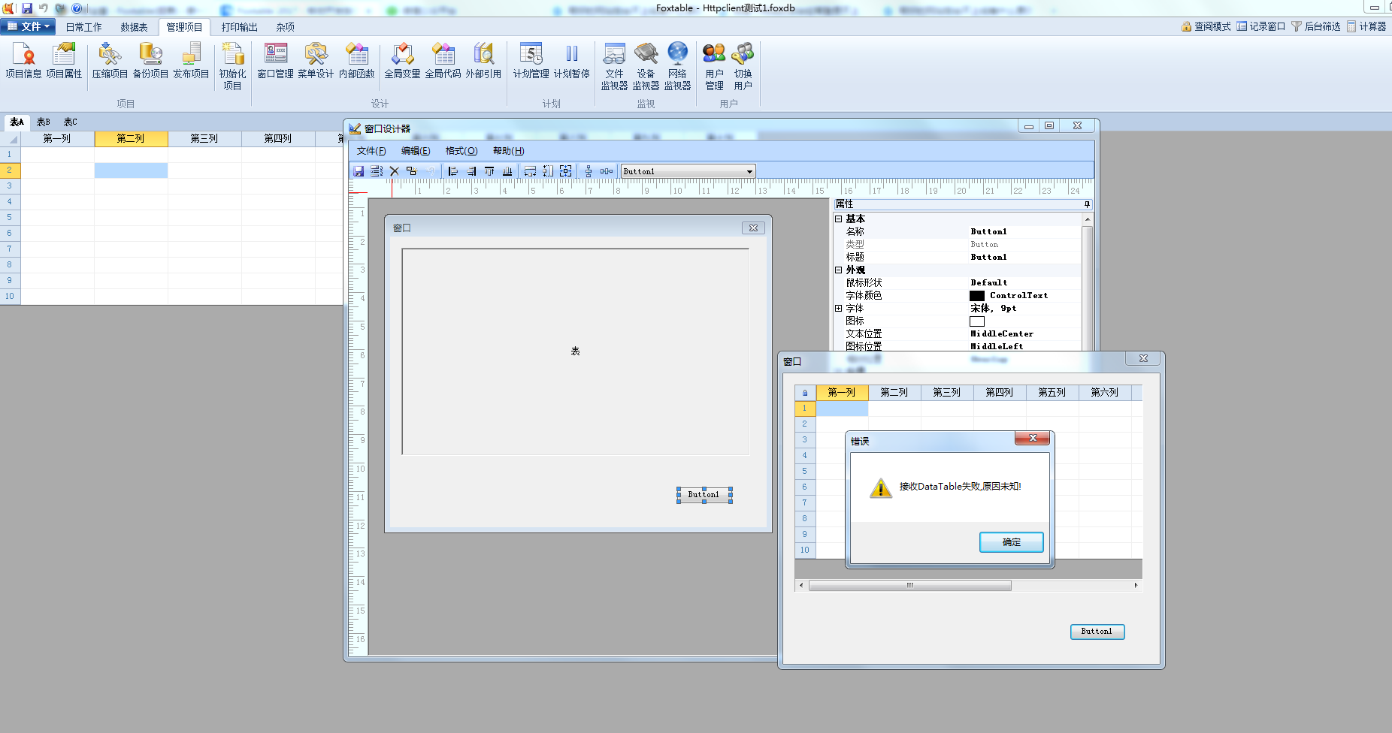Toggle 计划暂停 schedule pause
This screenshot has height=733, width=1392.
[571, 61]
